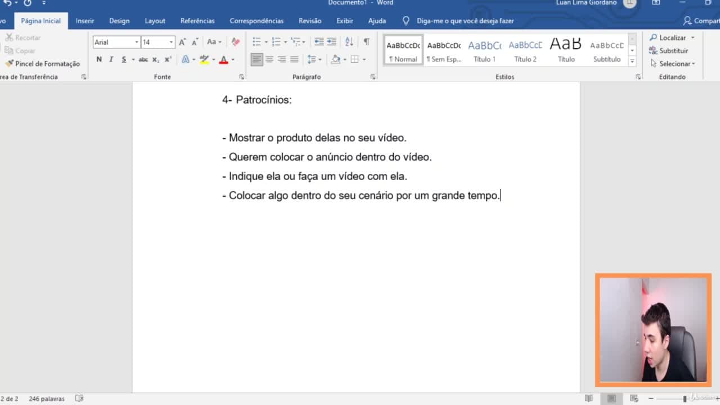720x405 pixels.
Task: Open underline style dropdown arrow
Action: pyautogui.click(x=133, y=60)
